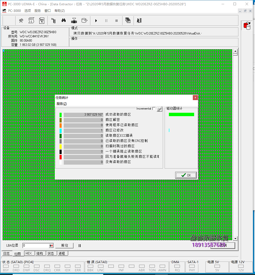
Task: Open the D dropdown beside LBA field
Action: coord(51,245)
